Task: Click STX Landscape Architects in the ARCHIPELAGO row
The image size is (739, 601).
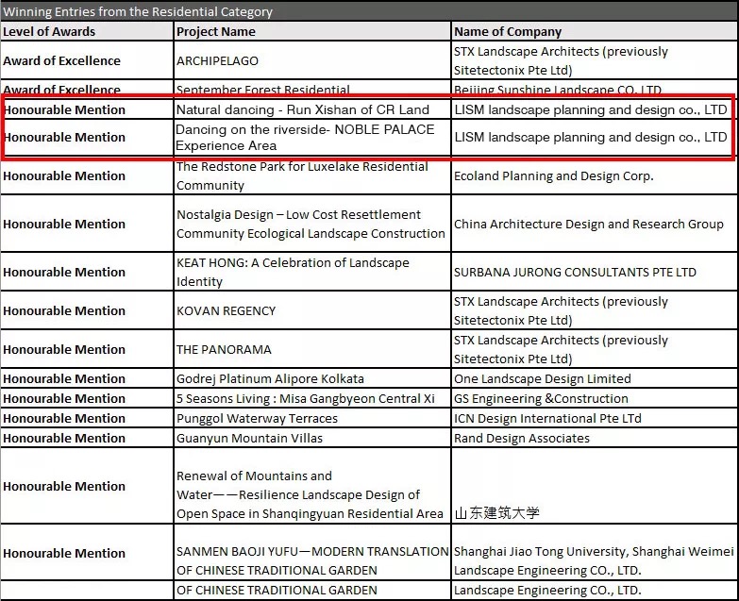Action: 561,60
